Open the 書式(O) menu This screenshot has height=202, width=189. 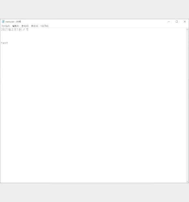[x=25, y=26]
